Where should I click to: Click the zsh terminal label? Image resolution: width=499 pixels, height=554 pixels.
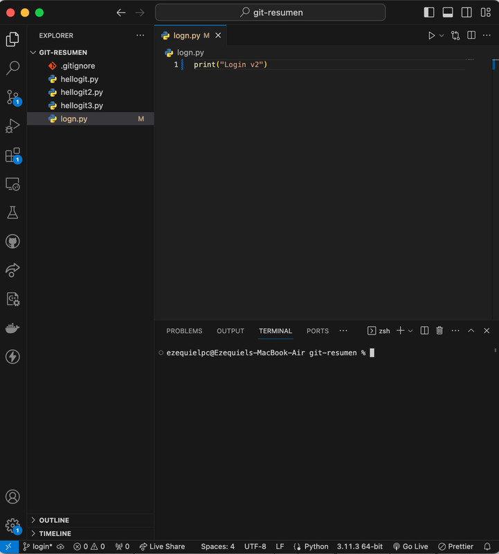379,331
